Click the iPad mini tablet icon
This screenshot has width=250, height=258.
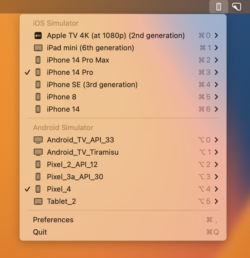coord(38,48)
